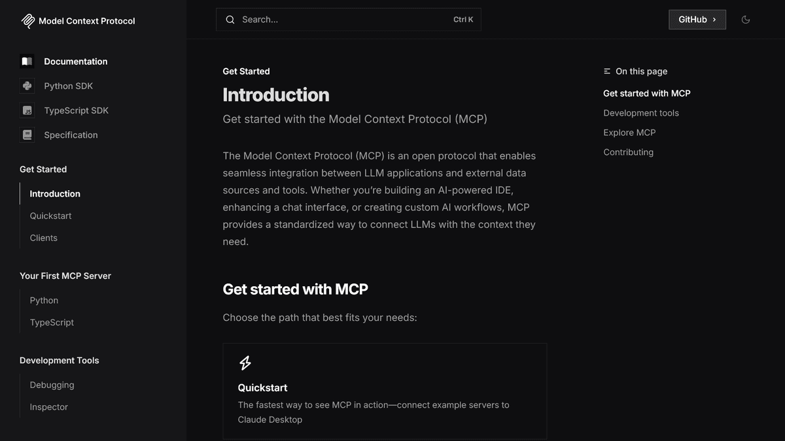Jump to Explore MCP section
Image resolution: width=785 pixels, height=441 pixels.
point(629,133)
